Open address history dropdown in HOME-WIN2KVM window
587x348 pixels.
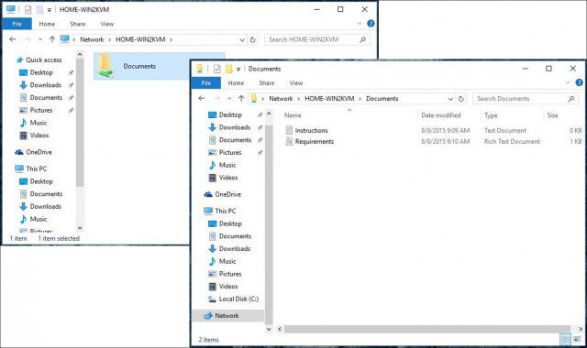[242, 39]
